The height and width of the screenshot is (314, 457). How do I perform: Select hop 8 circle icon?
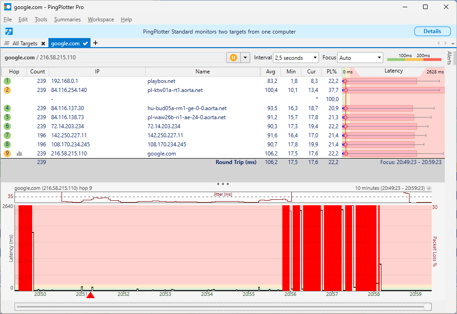pos(7,144)
